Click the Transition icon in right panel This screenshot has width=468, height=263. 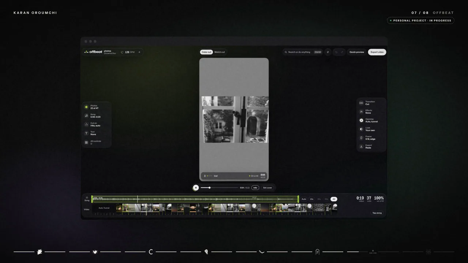361,103
